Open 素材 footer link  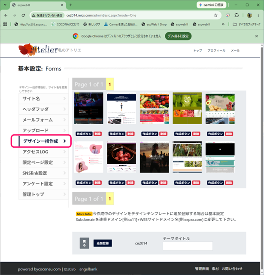click(x=215, y=269)
